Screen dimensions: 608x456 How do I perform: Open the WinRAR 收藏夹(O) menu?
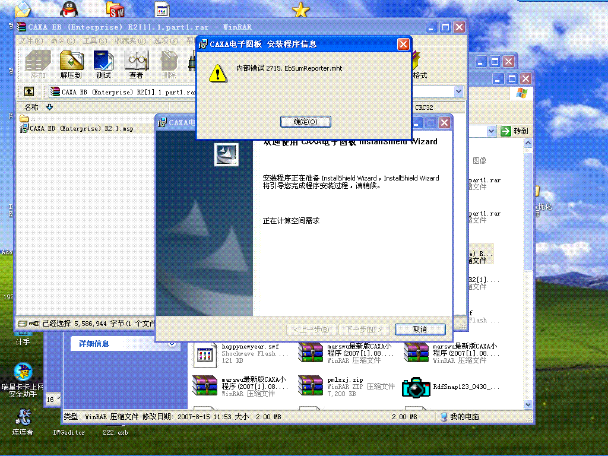130,41
